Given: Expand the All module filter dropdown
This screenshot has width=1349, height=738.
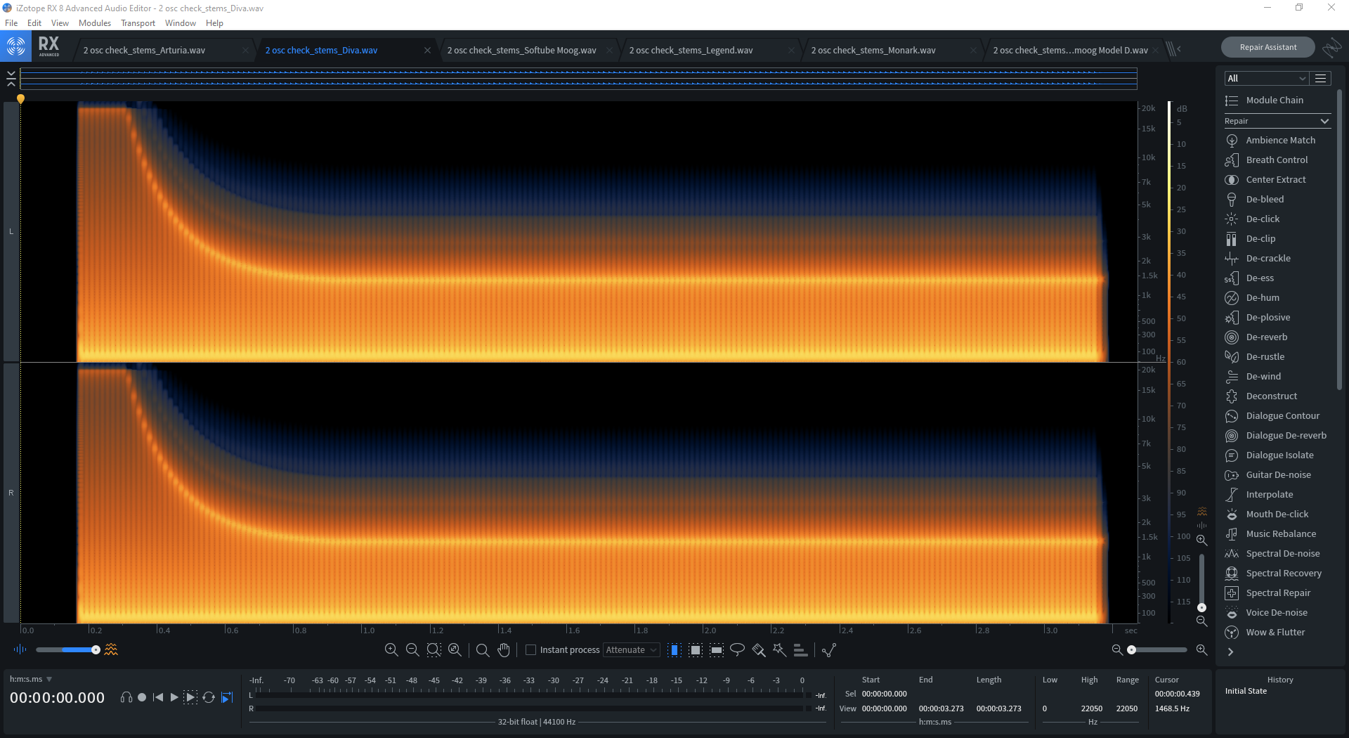Looking at the screenshot, I should click(1265, 78).
